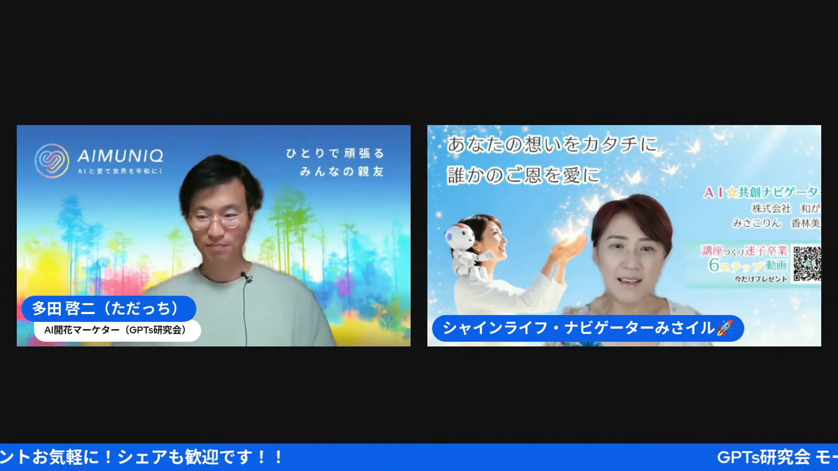Click the subtitle AI開花マーケター（GPTs研究会）
838x471 pixels.
[117, 330]
